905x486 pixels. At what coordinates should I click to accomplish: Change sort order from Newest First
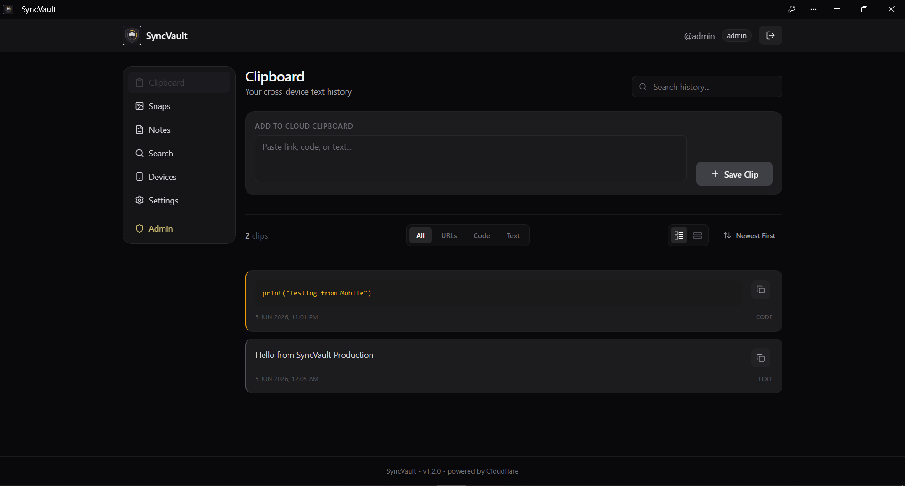[749, 235]
